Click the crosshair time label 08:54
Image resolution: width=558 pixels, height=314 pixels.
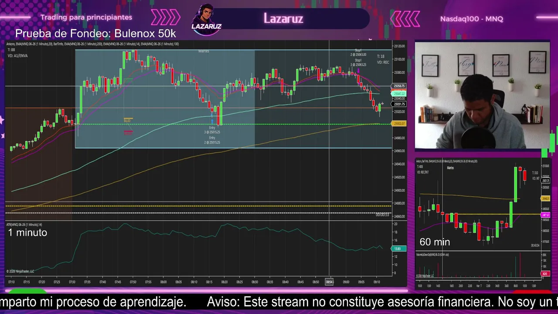(x=329, y=282)
